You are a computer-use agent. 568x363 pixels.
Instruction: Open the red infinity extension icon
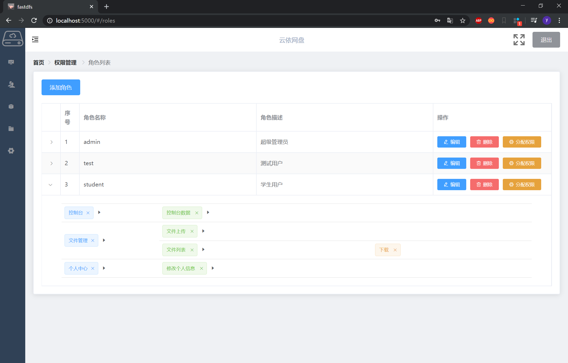[x=491, y=21]
